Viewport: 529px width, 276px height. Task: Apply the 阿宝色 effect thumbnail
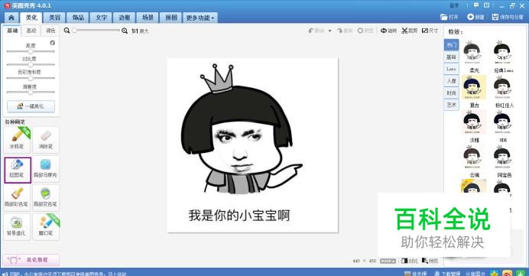tap(503, 157)
